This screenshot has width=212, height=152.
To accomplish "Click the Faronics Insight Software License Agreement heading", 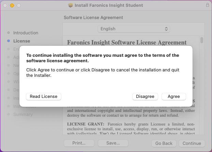I will [x=127, y=43].
